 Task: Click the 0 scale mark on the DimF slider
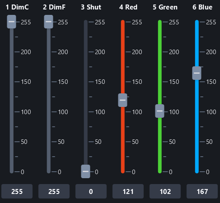click(60, 172)
